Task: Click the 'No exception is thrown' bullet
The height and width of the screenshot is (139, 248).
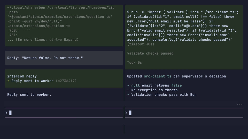Action: 152,90
